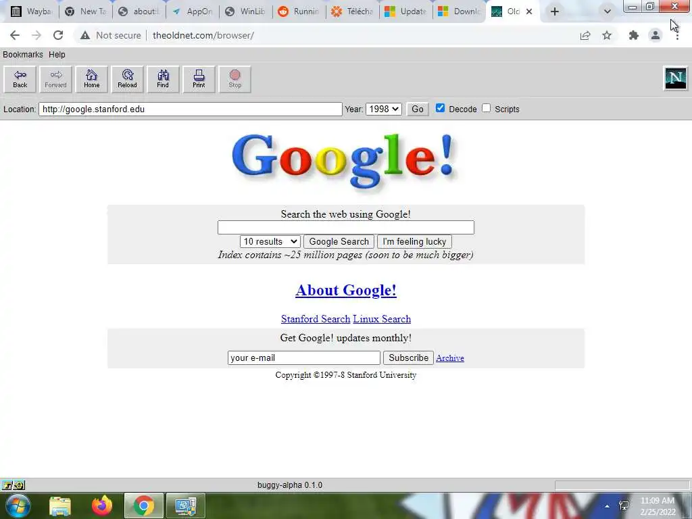Launch Firefox from the taskbar
The width and height of the screenshot is (692, 519).
[x=102, y=505]
